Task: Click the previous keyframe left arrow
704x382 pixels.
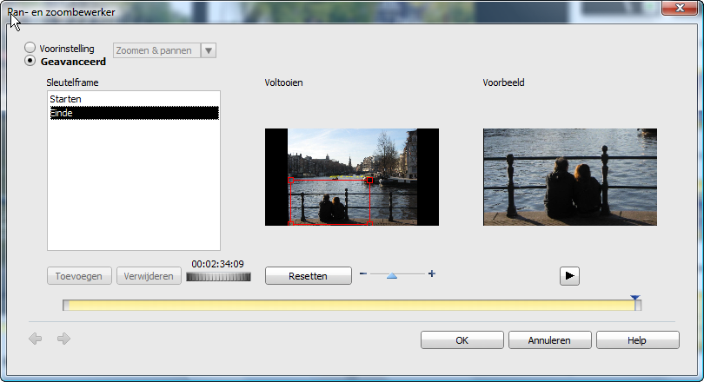Action: coord(36,339)
